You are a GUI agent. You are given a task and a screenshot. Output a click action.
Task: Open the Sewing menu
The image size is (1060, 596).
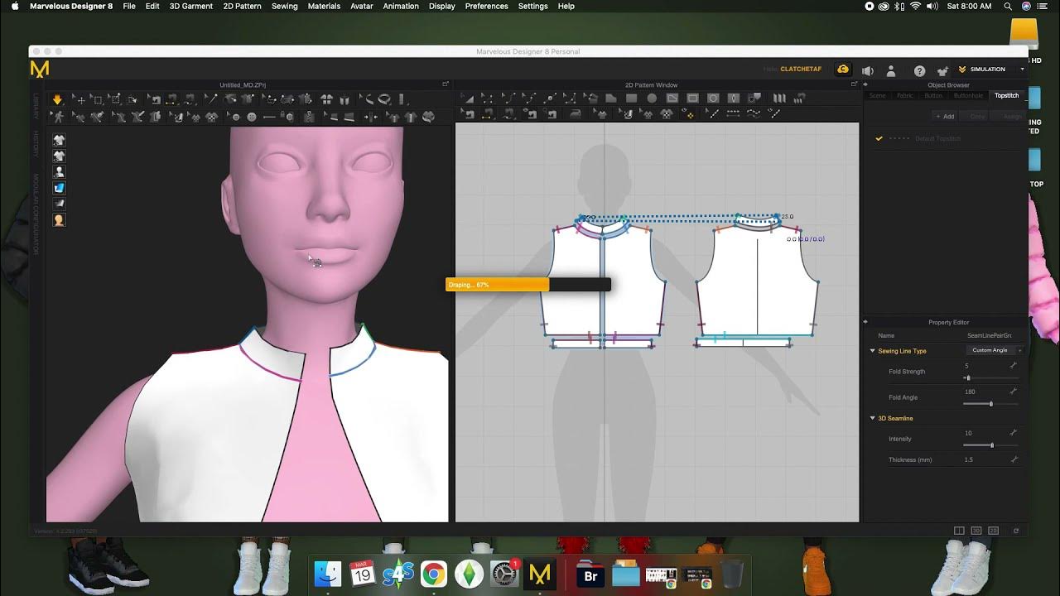coord(284,6)
